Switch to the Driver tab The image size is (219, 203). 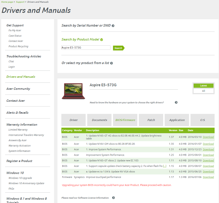tap(74, 120)
